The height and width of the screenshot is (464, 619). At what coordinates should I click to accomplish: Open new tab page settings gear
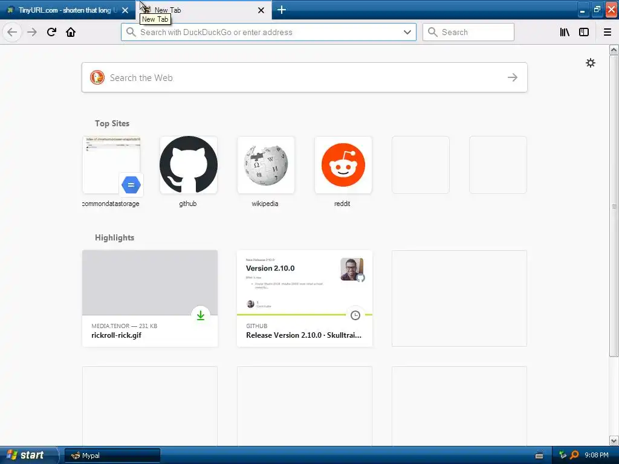[590, 63]
